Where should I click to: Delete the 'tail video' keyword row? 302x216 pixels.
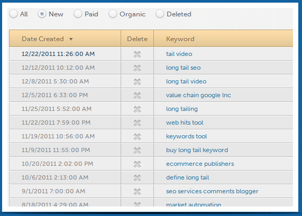coord(137,54)
